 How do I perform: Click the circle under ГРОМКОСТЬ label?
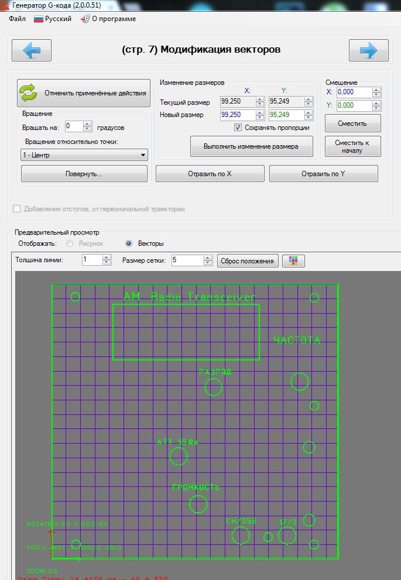click(x=198, y=504)
